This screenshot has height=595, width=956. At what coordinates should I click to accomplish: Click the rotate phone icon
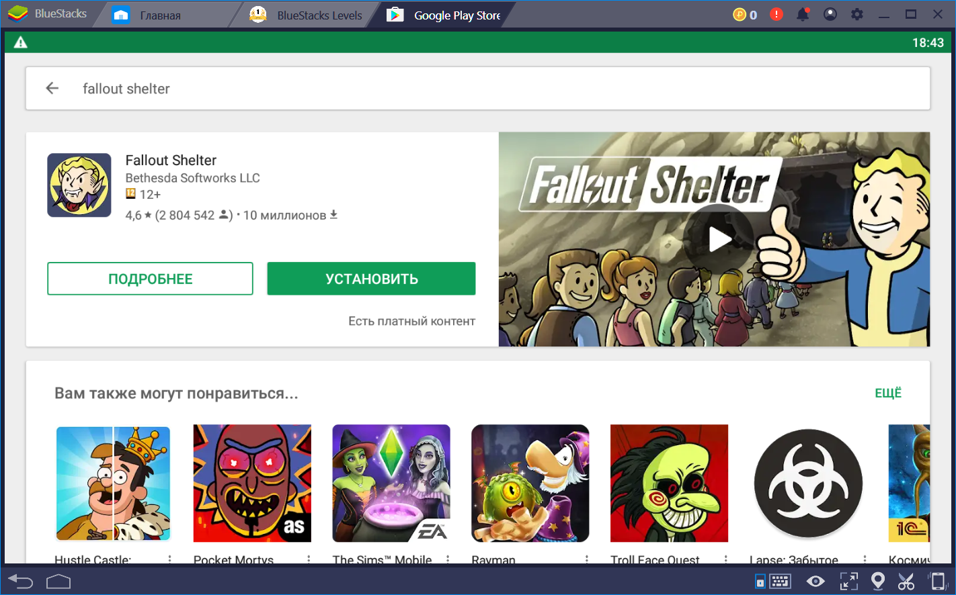coord(937,581)
